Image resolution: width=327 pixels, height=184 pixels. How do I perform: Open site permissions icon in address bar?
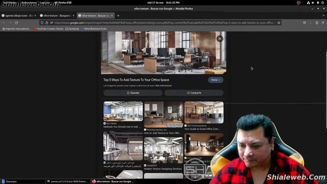point(51,22)
